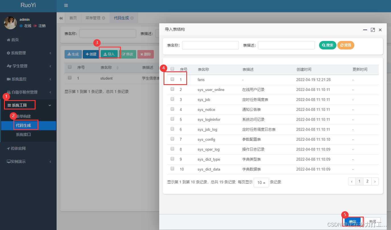This screenshot has width=391, height=230.
Task: Click the 关闭 button in dialog
Action: [373, 222]
